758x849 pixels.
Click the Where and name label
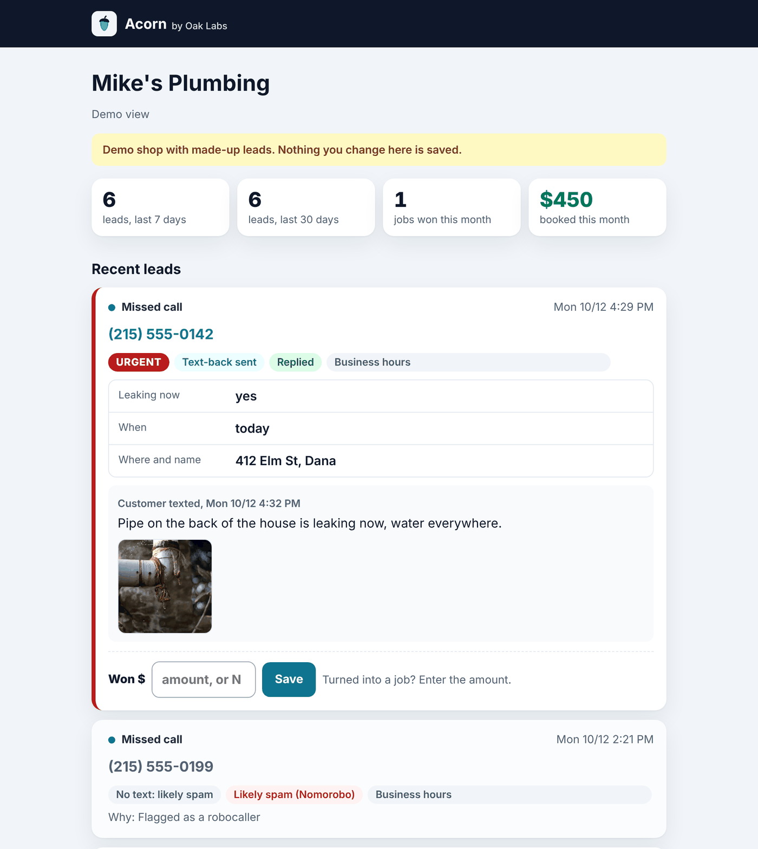tap(160, 460)
